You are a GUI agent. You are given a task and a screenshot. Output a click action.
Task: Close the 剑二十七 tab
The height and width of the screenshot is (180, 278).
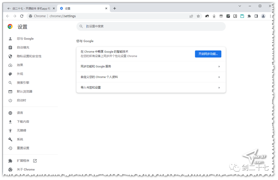tap(54, 8)
